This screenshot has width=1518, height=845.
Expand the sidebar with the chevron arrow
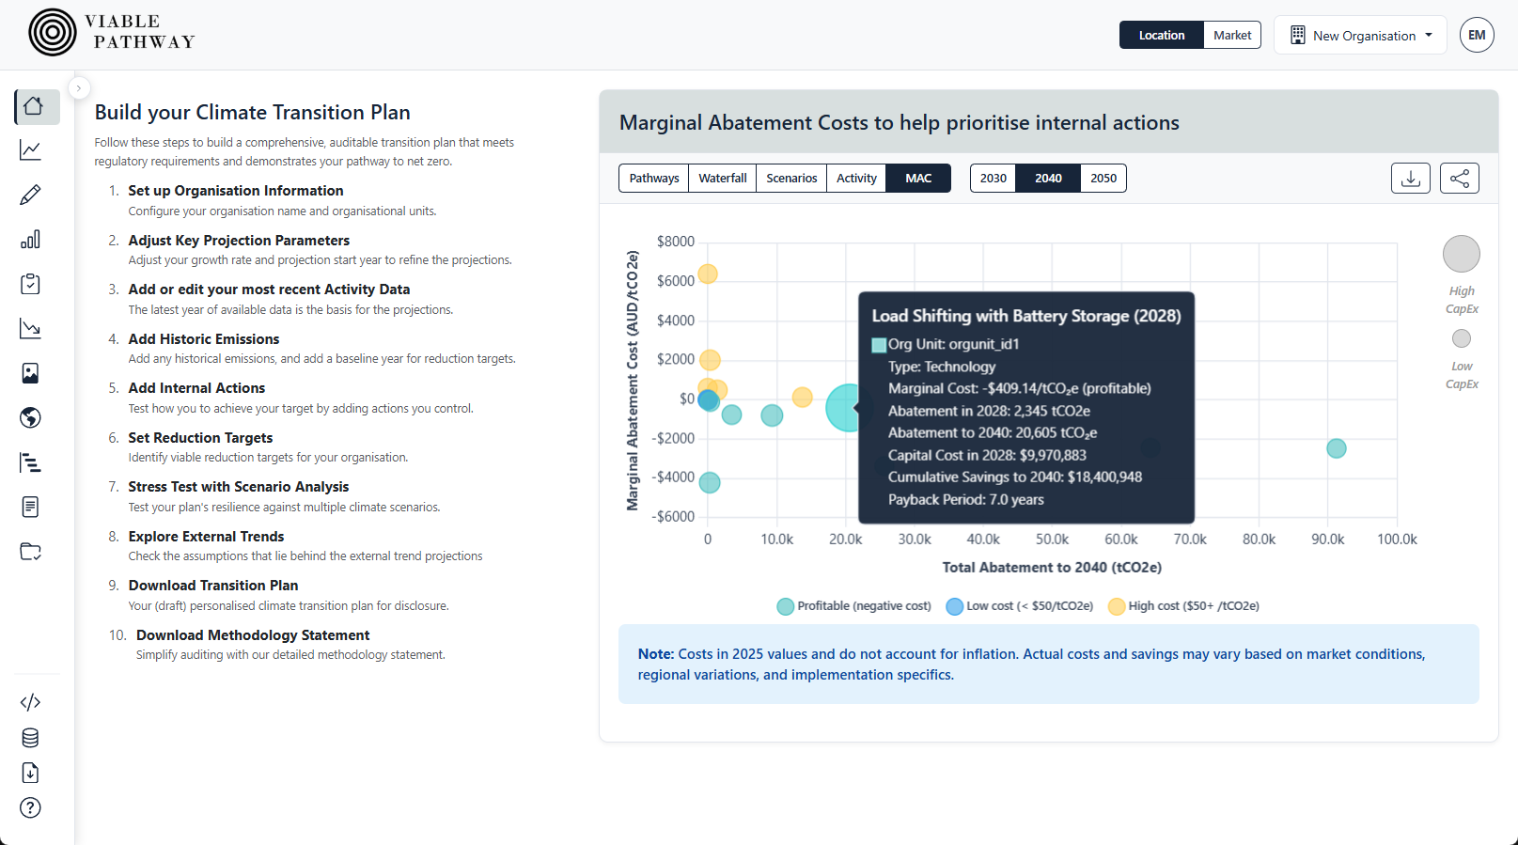(79, 87)
